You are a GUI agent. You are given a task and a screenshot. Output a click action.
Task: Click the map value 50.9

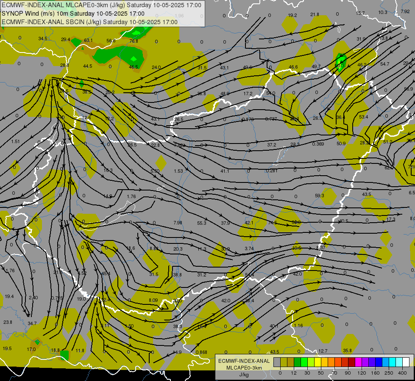(341, 144)
